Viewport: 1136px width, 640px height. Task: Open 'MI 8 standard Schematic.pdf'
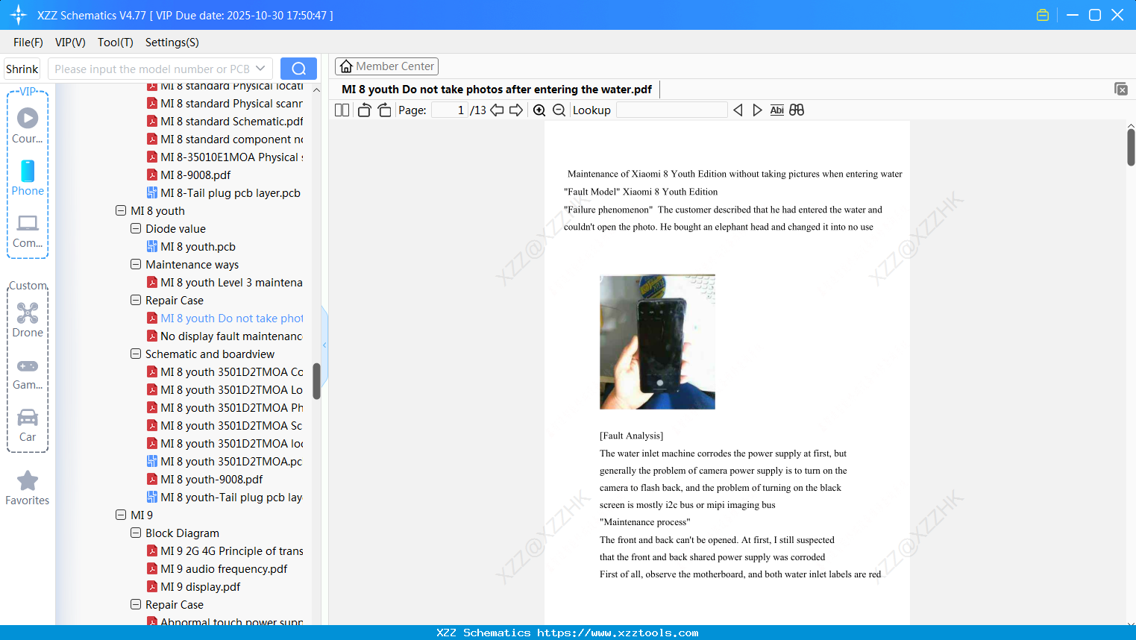(225, 122)
